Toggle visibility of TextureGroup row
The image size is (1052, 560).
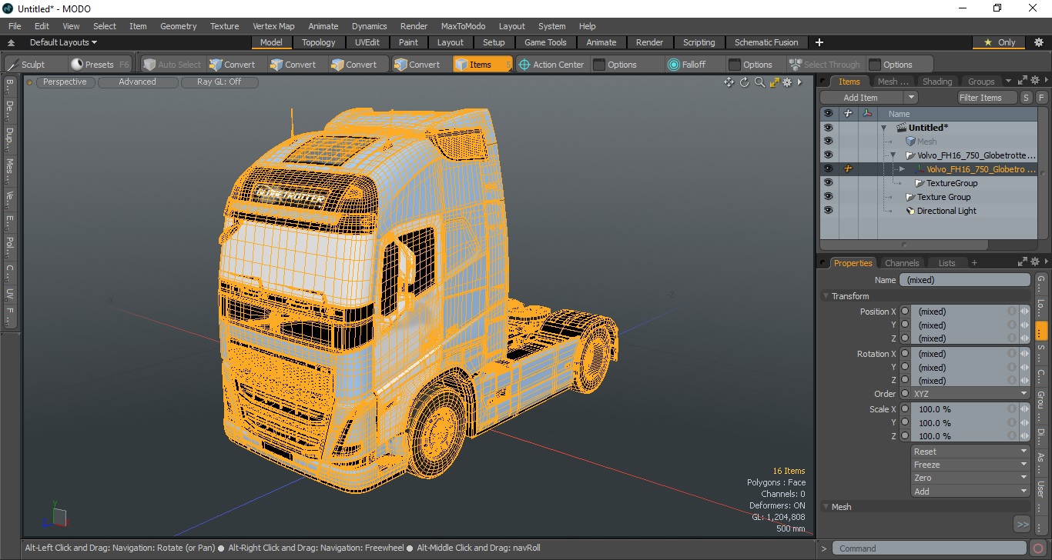coord(828,183)
